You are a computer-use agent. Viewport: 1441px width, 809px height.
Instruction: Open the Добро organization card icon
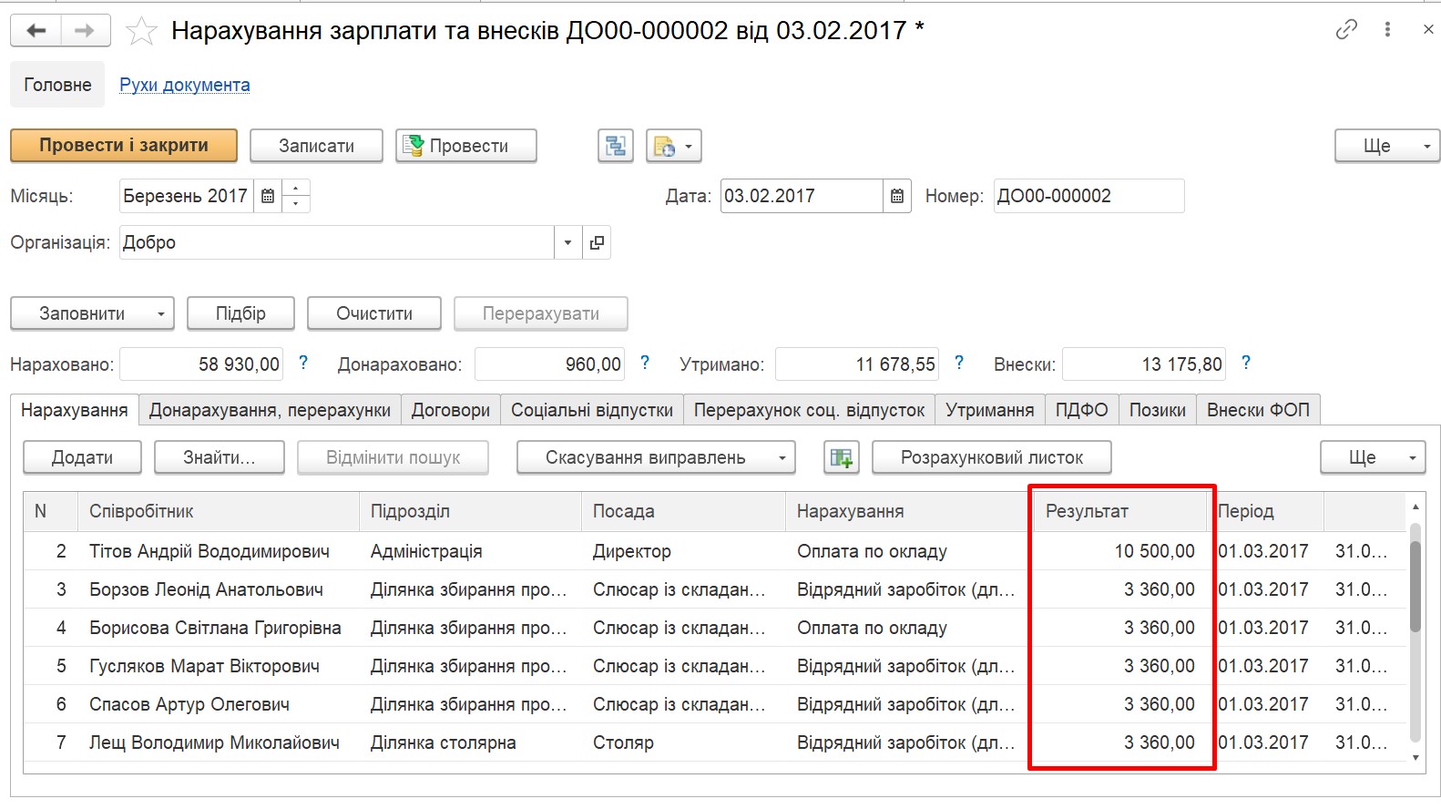(597, 242)
